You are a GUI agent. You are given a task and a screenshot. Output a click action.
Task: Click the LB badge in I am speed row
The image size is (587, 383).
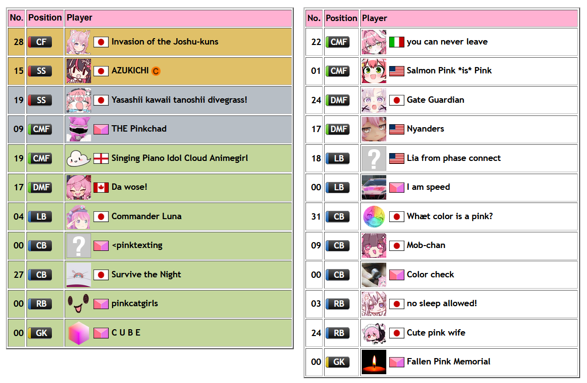(338, 187)
